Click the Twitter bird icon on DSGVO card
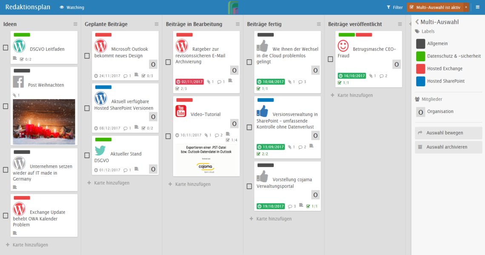This screenshot has width=485, height=255. tap(100, 150)
